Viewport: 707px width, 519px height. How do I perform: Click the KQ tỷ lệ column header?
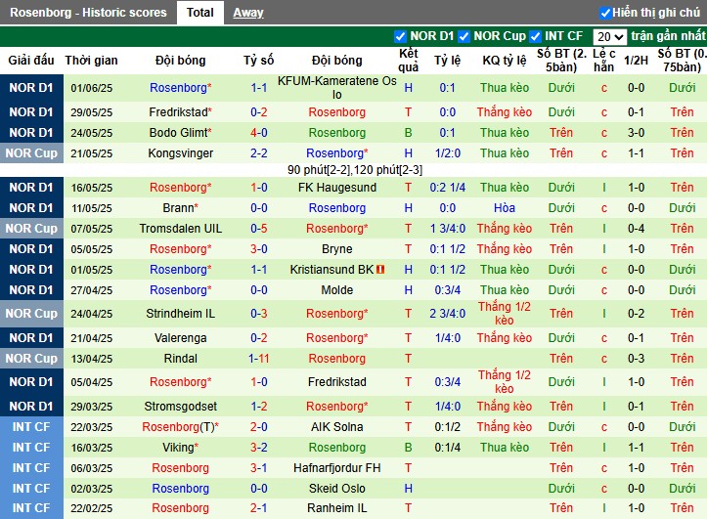[x=505, y=61]
